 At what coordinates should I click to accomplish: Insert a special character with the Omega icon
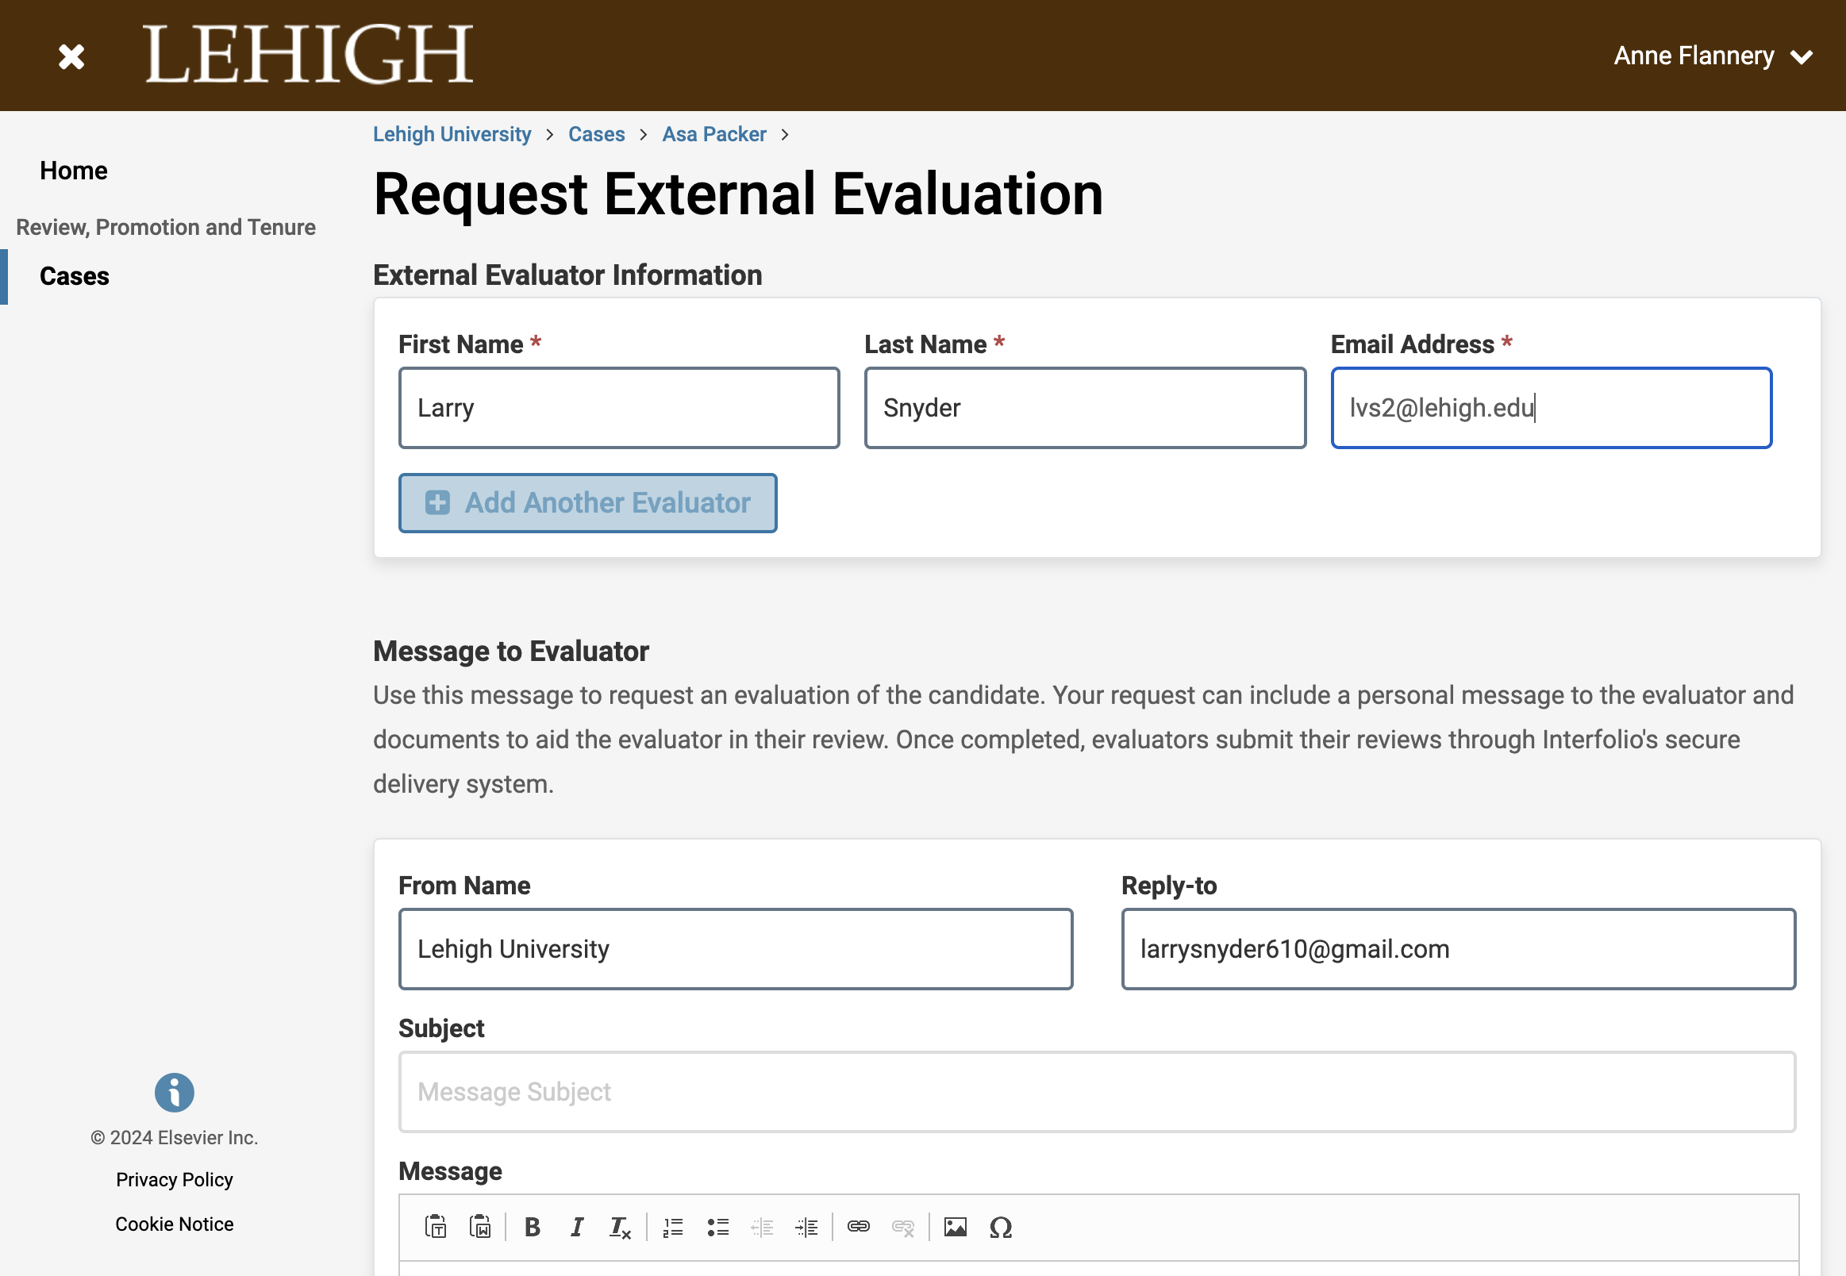(x=1000, y=1227)
